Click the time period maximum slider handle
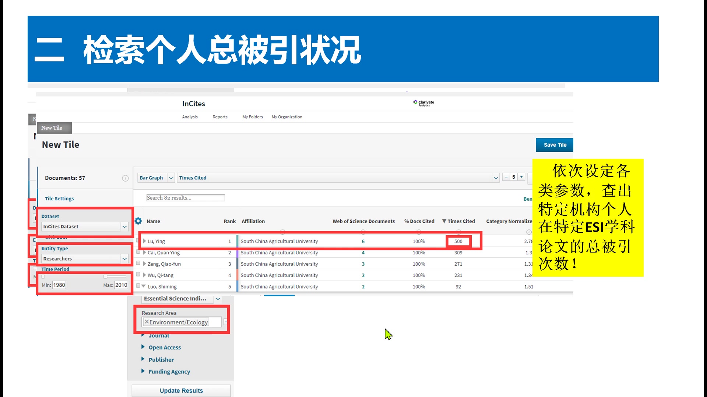The height and width of the screenshot is (397, 707). click(x=105, y=276)
